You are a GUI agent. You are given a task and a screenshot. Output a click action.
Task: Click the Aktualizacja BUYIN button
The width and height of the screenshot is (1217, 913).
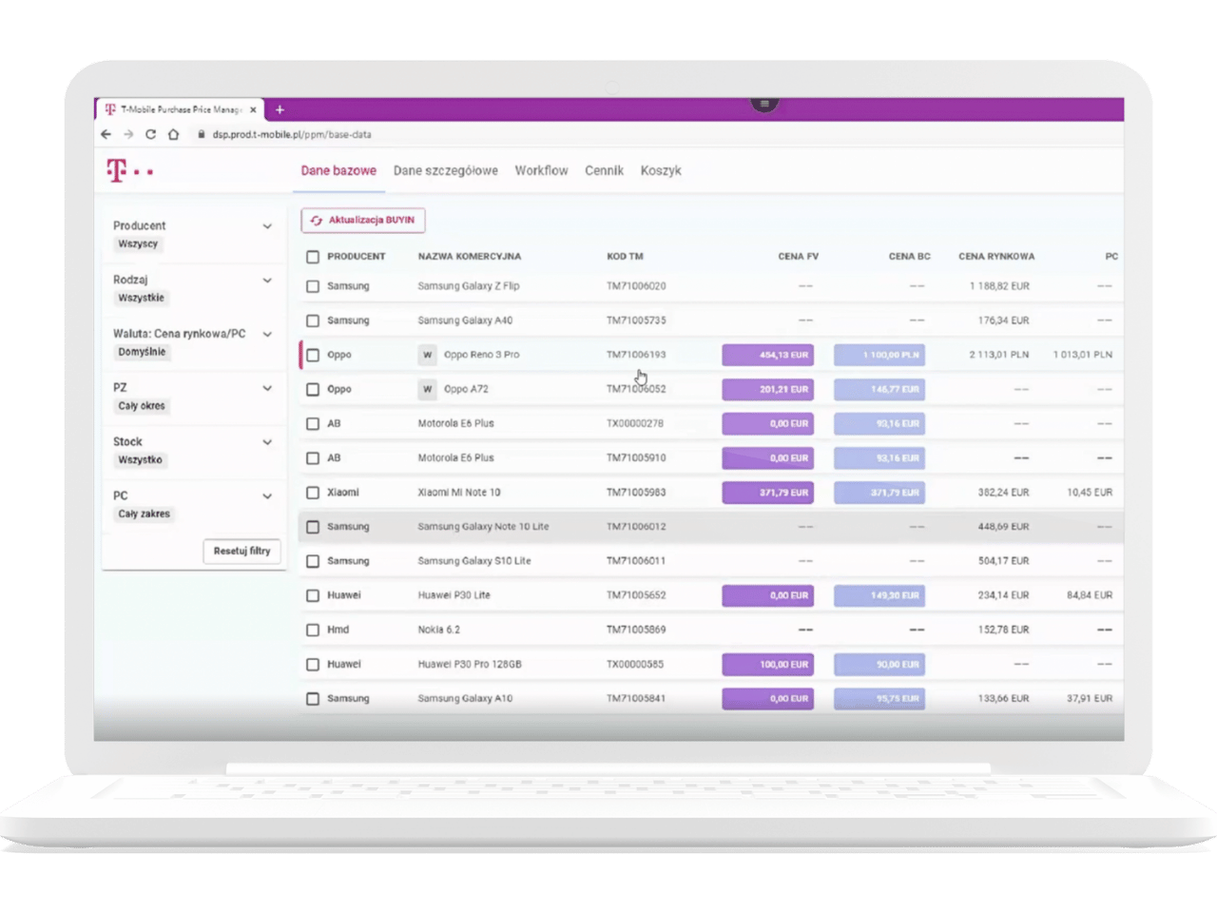(363, 220)
